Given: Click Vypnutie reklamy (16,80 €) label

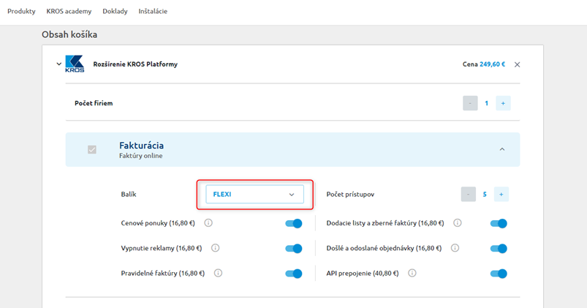Looking at the screenshot, I should pyautogui.click(x=162, y=248).
